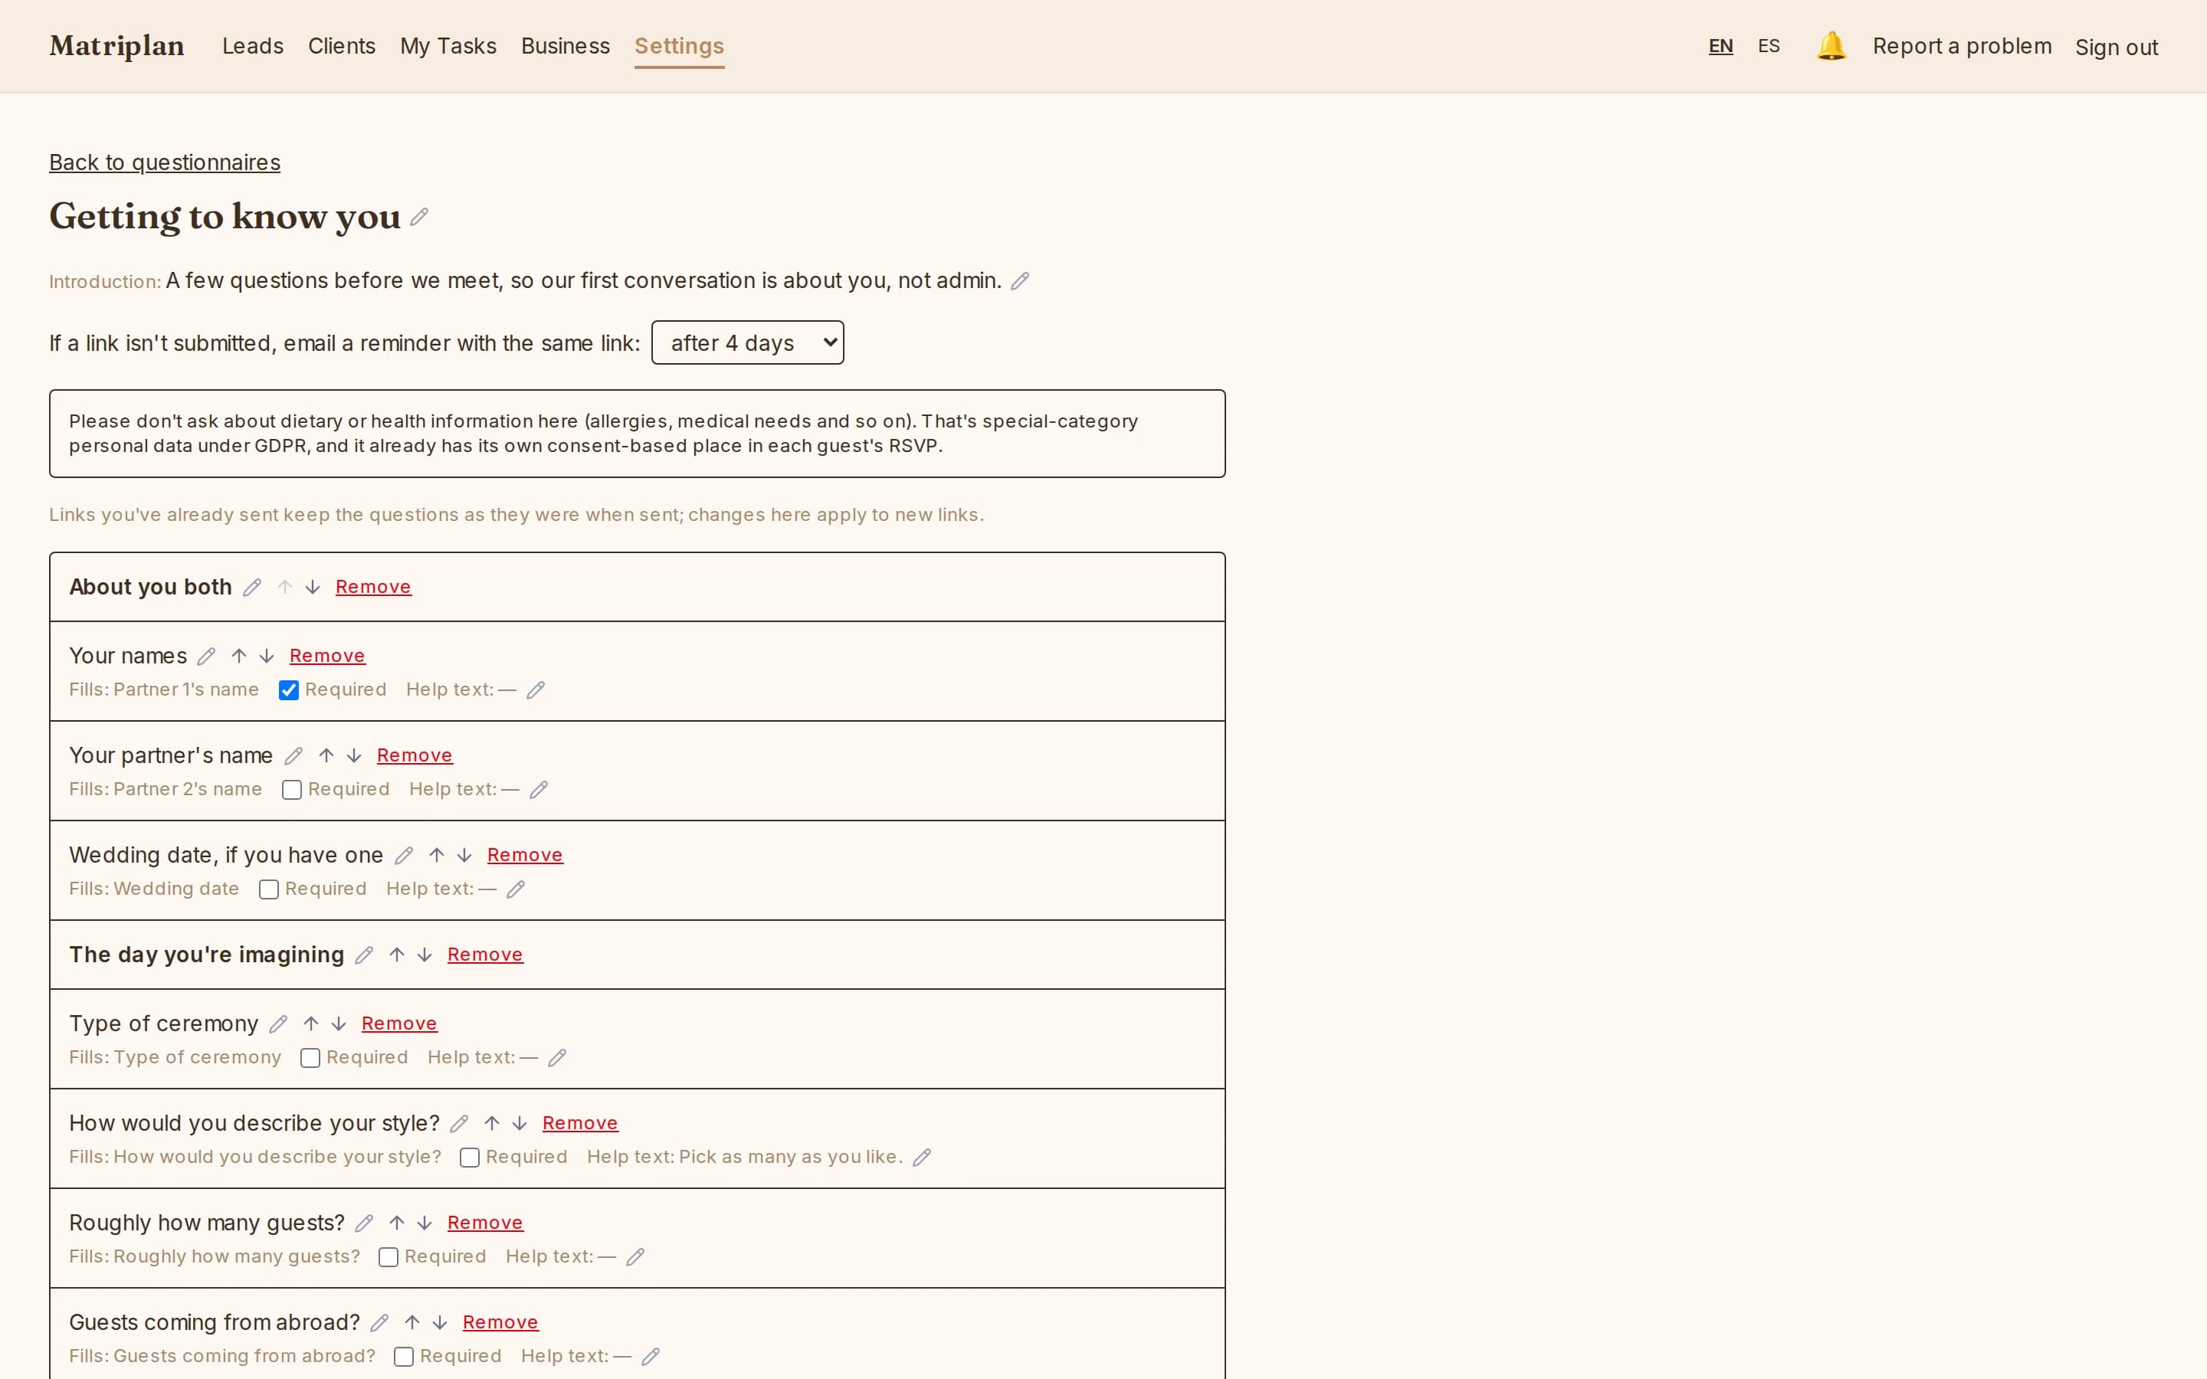Check Required for Your partner's name
Image resolution: width=2207 pixels, height=1379 pixels.
tap(292, 790)
